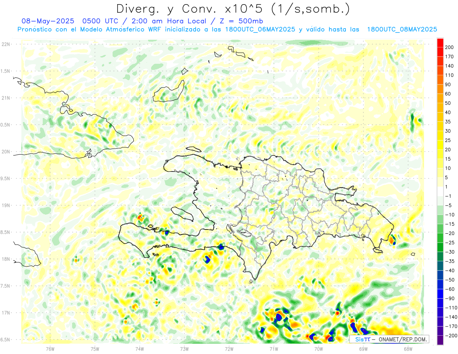The height and width of the screenshot is (354, 458).
Task: Click the white swatch between 1 and -1
Action: click(x=440, y=191)
